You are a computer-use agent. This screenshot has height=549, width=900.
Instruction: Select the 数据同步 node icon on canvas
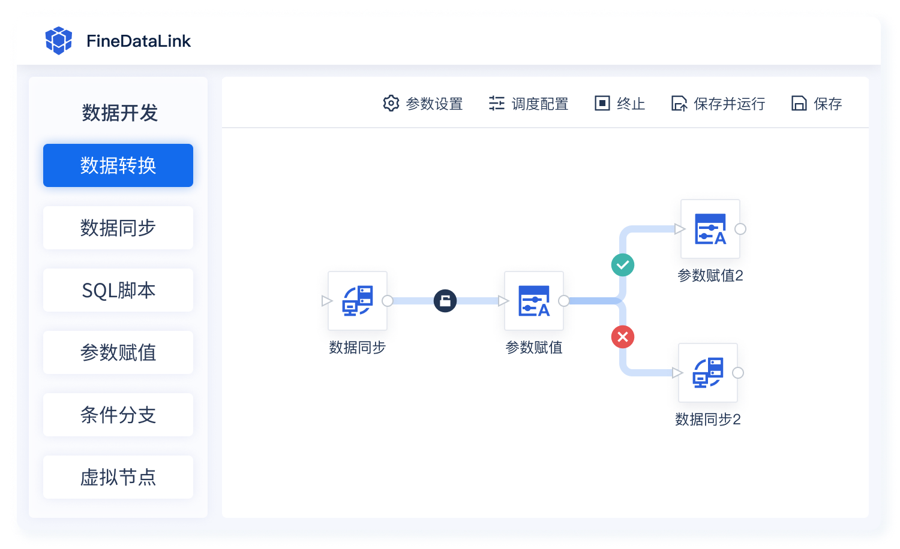click(358, 301)
